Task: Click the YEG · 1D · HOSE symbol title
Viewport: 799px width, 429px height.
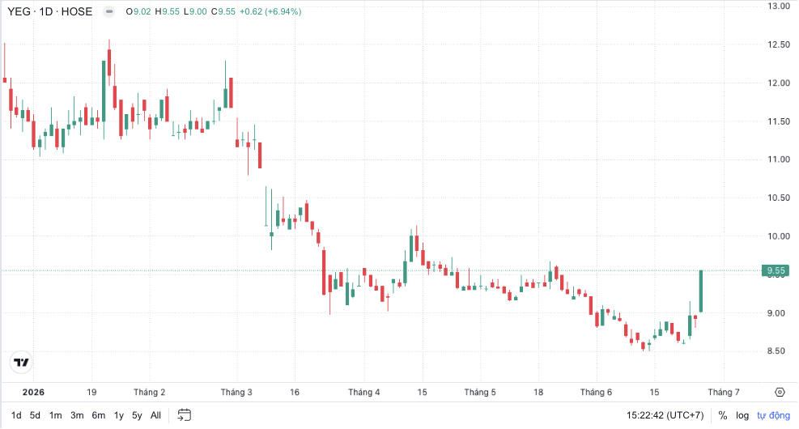Action: 50,11
